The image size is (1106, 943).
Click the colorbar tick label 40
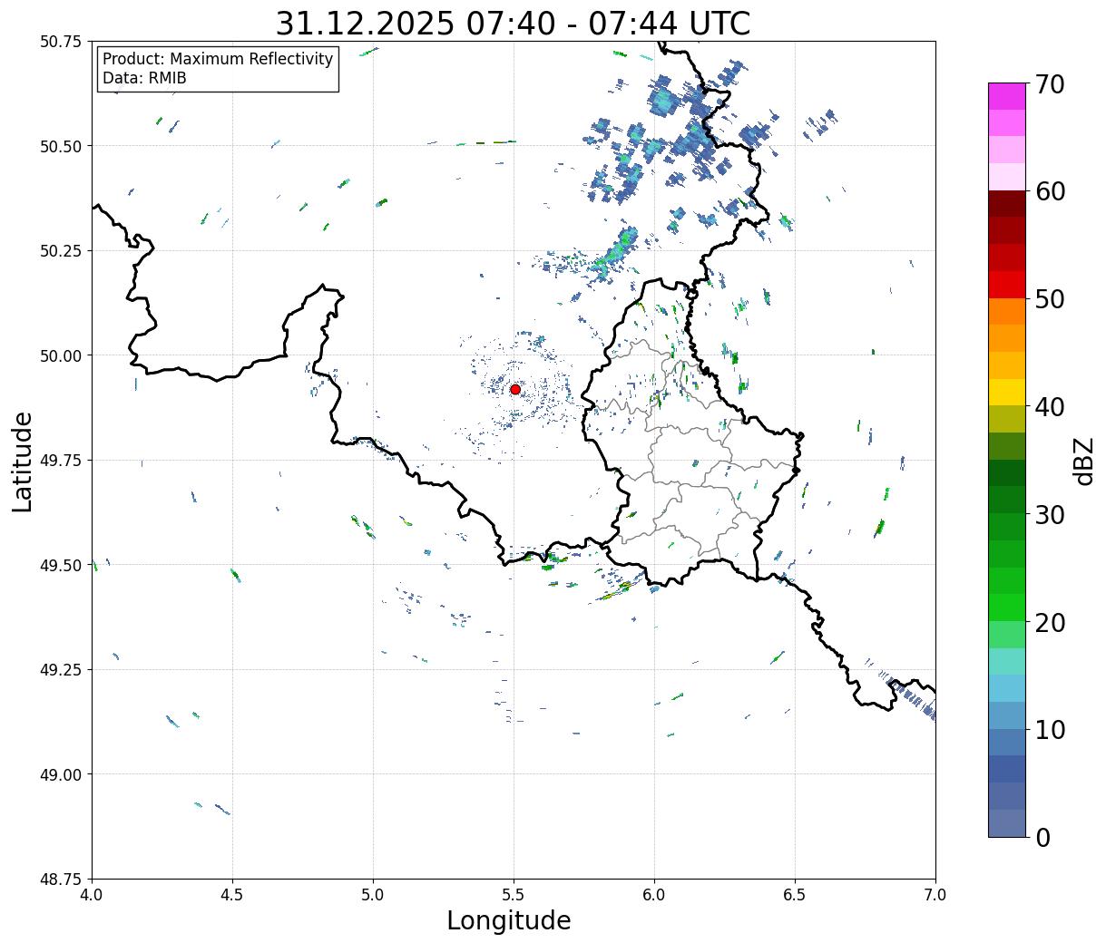tap(1049, 406)
